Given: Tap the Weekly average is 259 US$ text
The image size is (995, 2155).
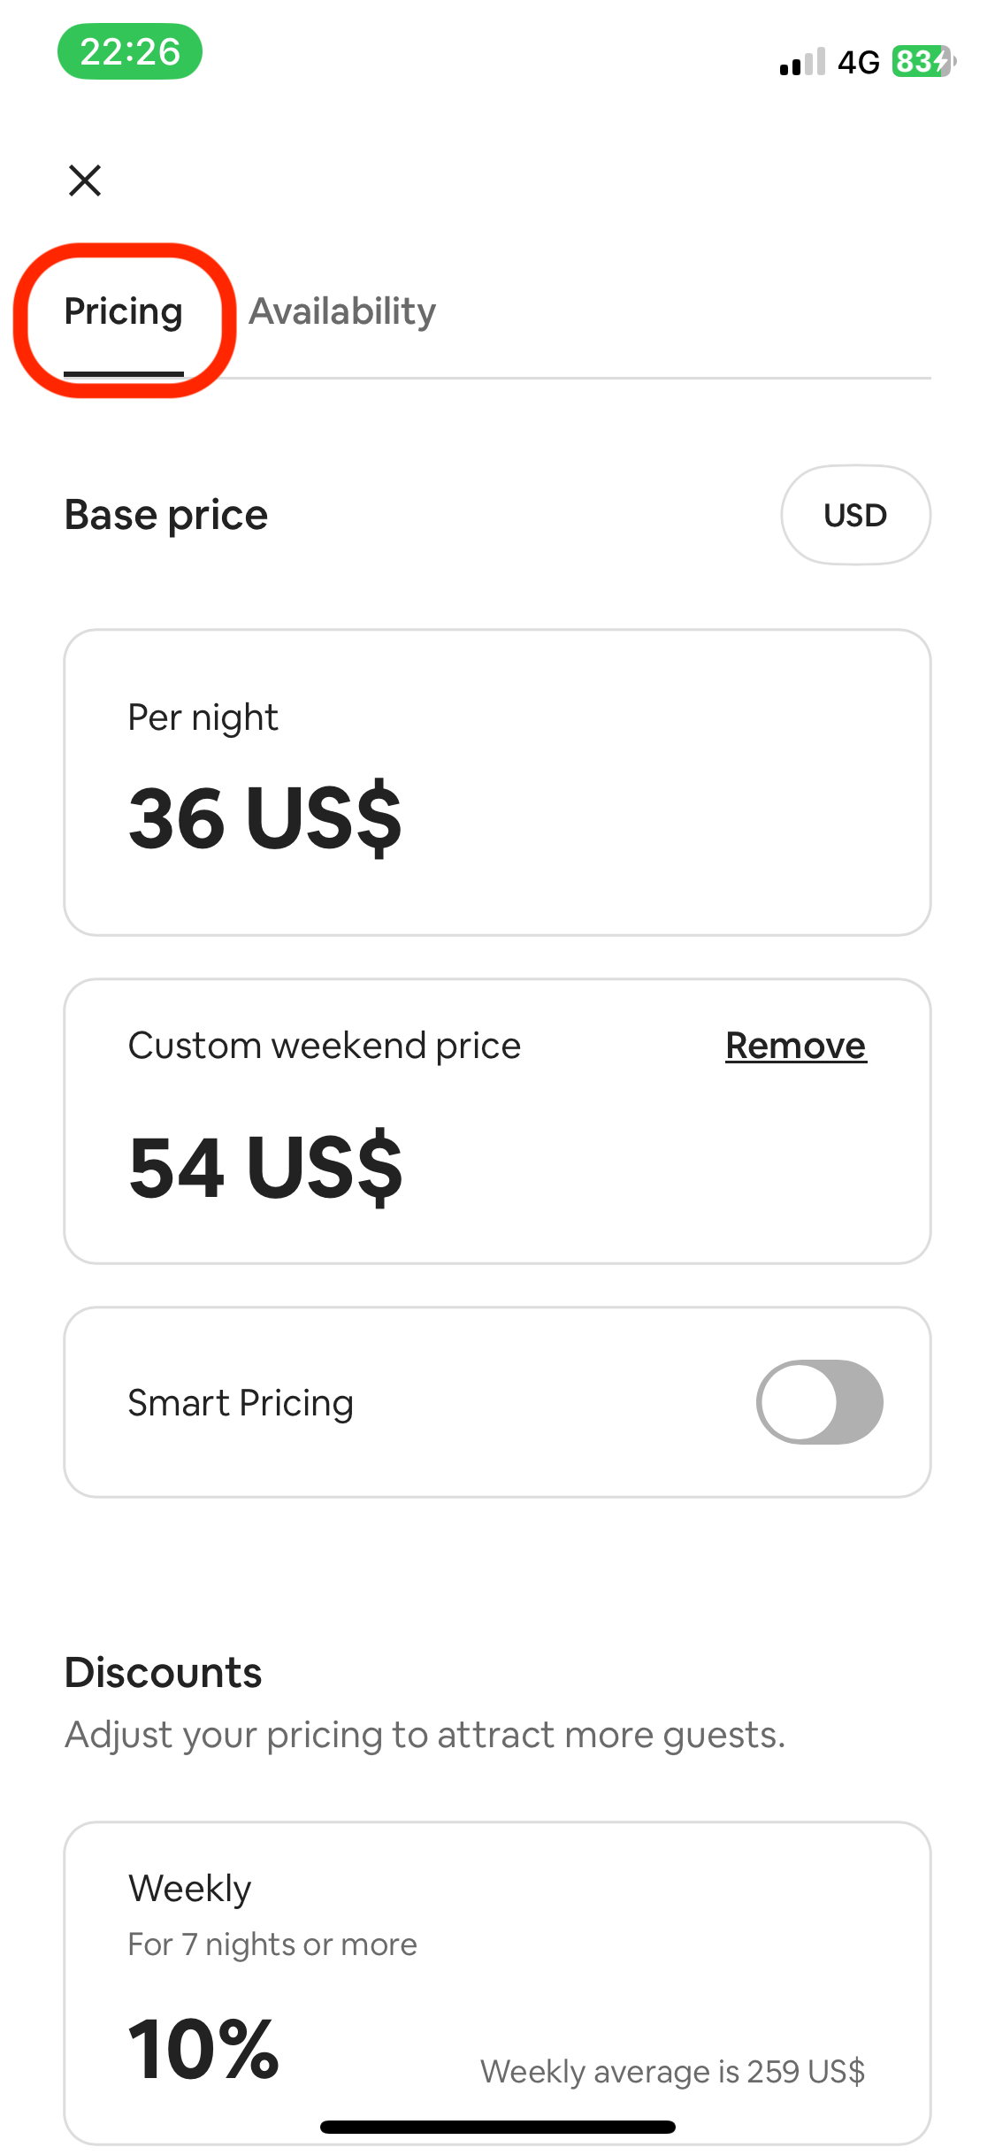Looking at the screenshot, I should click(x=672, y=2072).
